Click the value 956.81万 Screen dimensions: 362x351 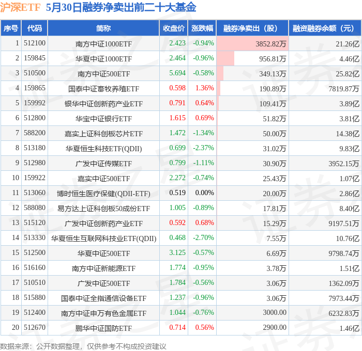point(273,58)
